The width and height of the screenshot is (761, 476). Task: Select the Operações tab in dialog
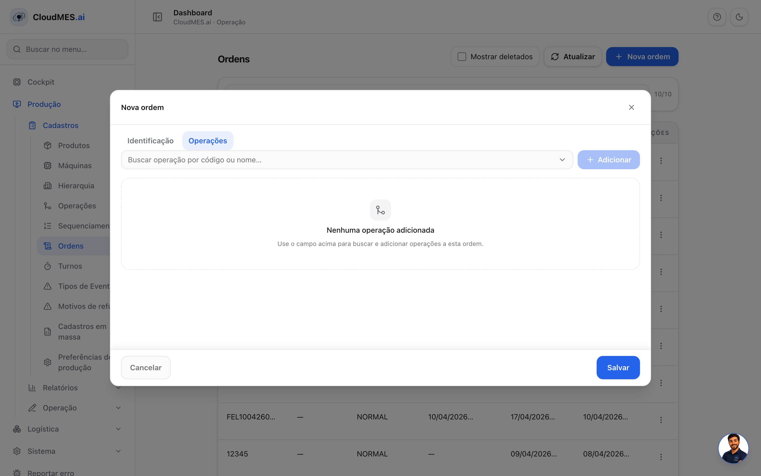(x=208, y=141)
